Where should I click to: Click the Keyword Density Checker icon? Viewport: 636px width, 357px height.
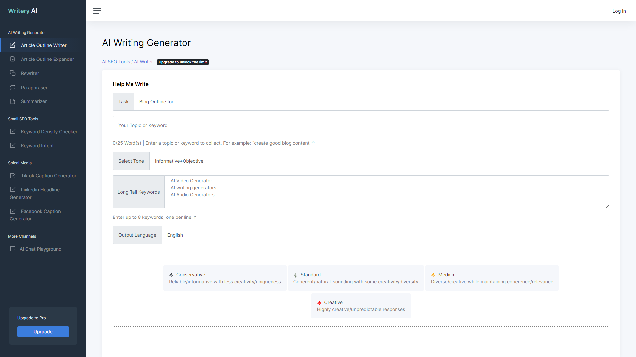click(x=13, y=131)
